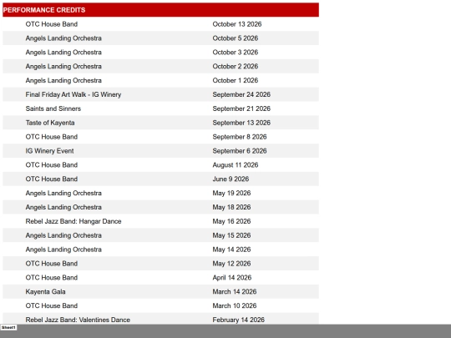Select the October 13 2026 date cell
Screen dimensions: 451x338
point(237,24)
